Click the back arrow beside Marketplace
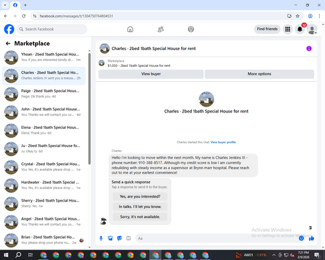The image size is (325, 260). point(8,44)
